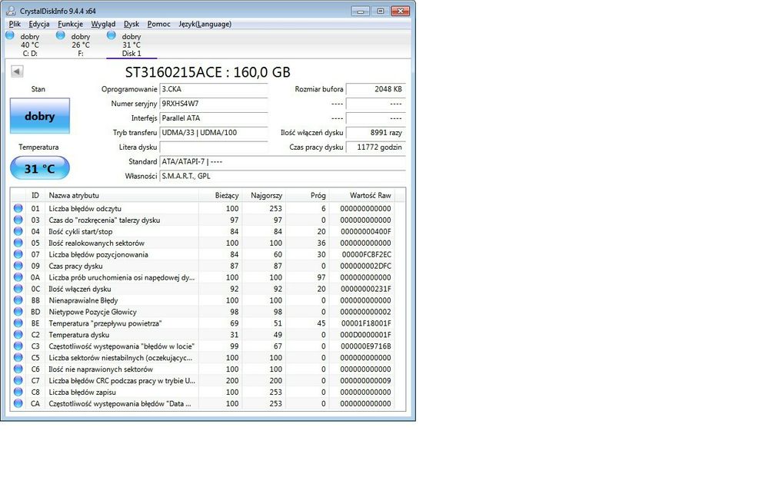Screen dimensions: 769x490
Task: Minimize the CrystalDiskInfo window
Action: pyautogui.click(x=361, y=11)
